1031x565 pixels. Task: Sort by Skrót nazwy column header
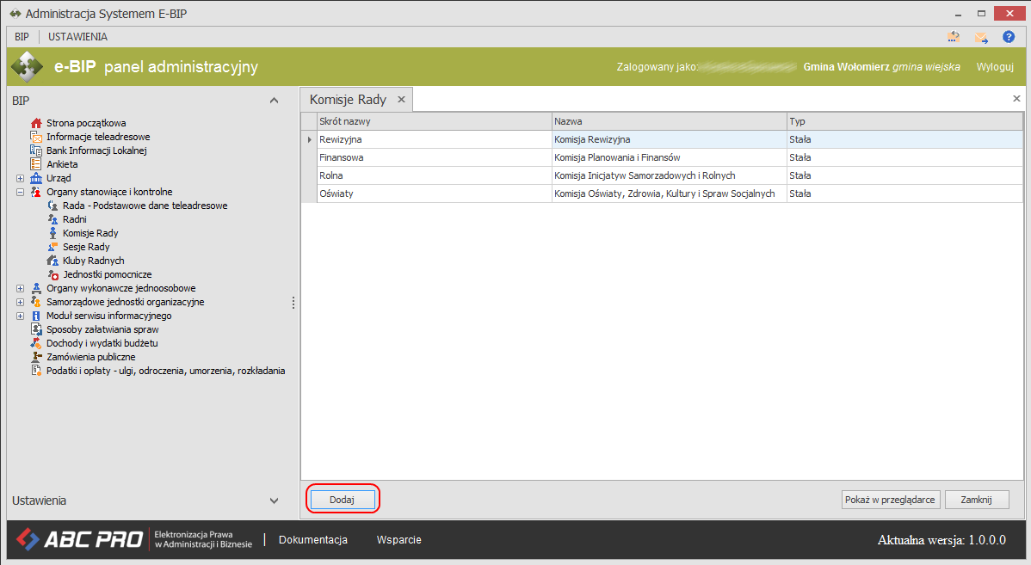point(435,121)
